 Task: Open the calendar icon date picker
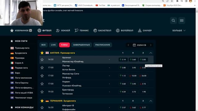(134, 45)
